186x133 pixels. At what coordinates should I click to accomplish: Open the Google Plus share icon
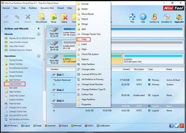[182, 126]
